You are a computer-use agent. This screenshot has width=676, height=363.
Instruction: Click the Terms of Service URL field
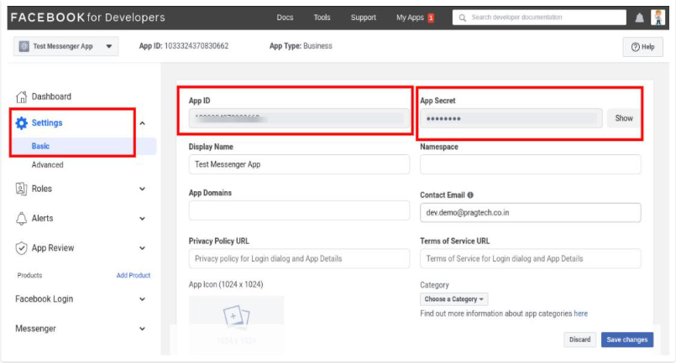point(530,259)
